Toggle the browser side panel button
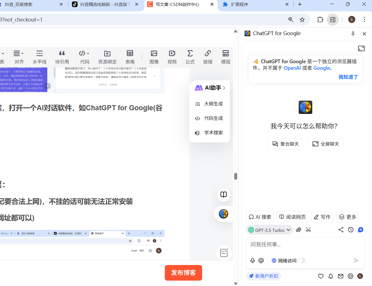The height and width of the screenshot is (286, 372). (333, 20)
